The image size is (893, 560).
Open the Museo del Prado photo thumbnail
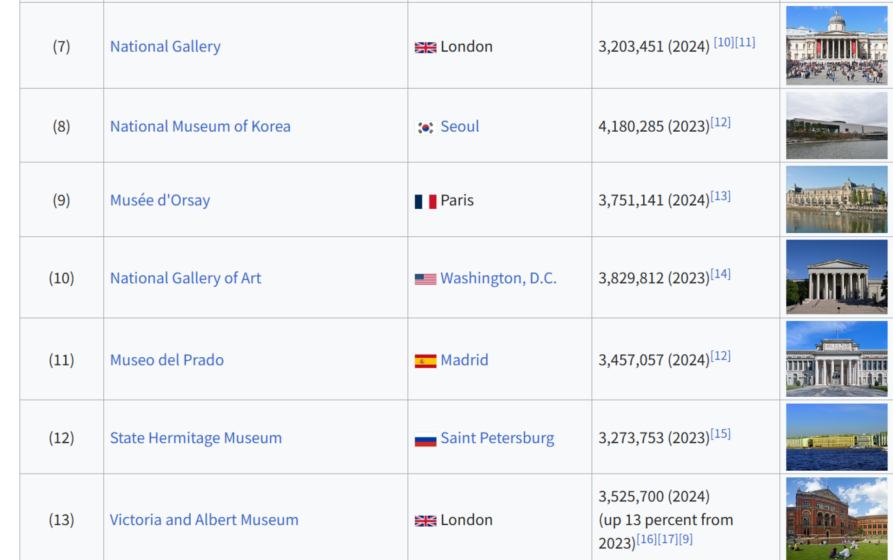pyautogui.click(x=836, y=359)
